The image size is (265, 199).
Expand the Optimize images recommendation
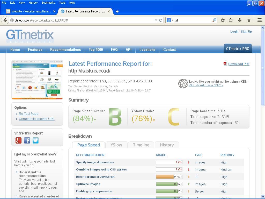coord(159,184)
